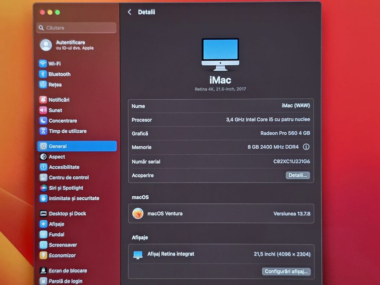Screen dimensions: 380x285
Task: Select the highlighted General item
Action: click(77, 146)
